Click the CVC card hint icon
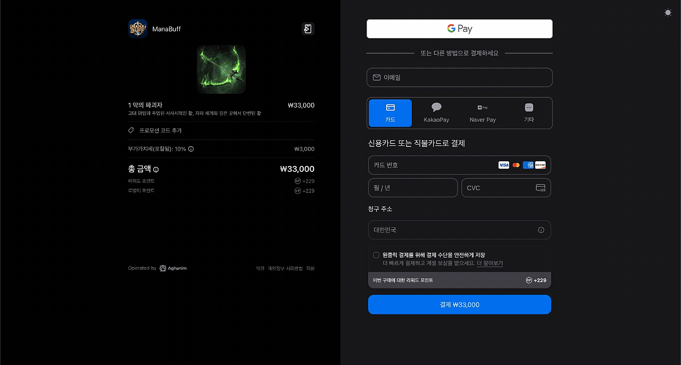This screenshot has height=365, width=681. [x=541, y=188]
